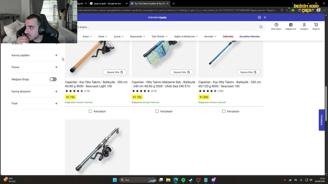Open the taskbar Ara search box
The width and height of the screenshot is (328, 184).
pyautogui.click(x=138, y=180)
